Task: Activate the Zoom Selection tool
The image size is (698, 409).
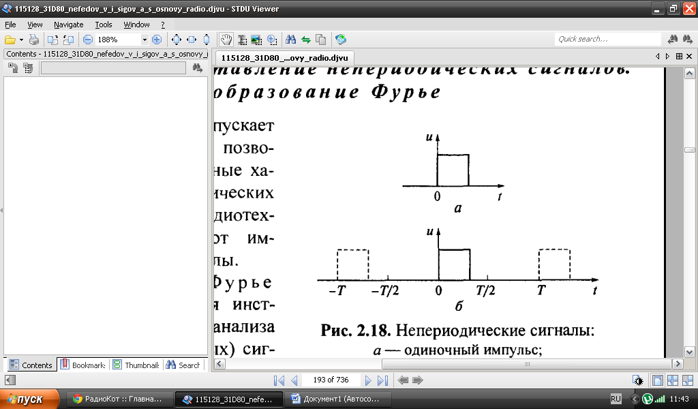Action: tap(272, 40)
